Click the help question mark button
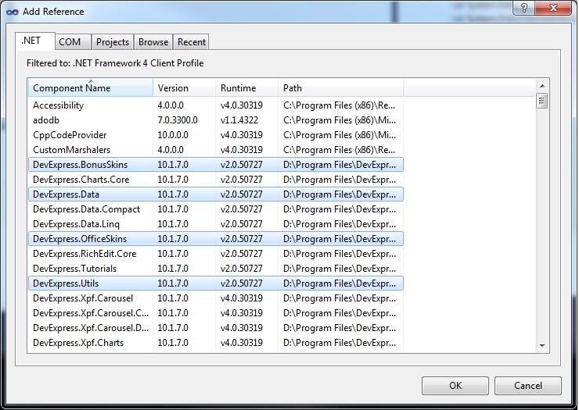Screen dimensions: 579x410 (523, 8)
